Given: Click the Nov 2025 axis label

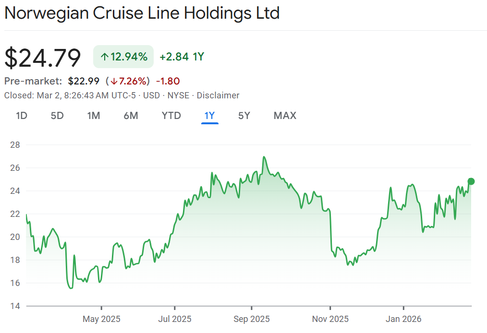Looking at the screenshot, I should coord(330,319).
